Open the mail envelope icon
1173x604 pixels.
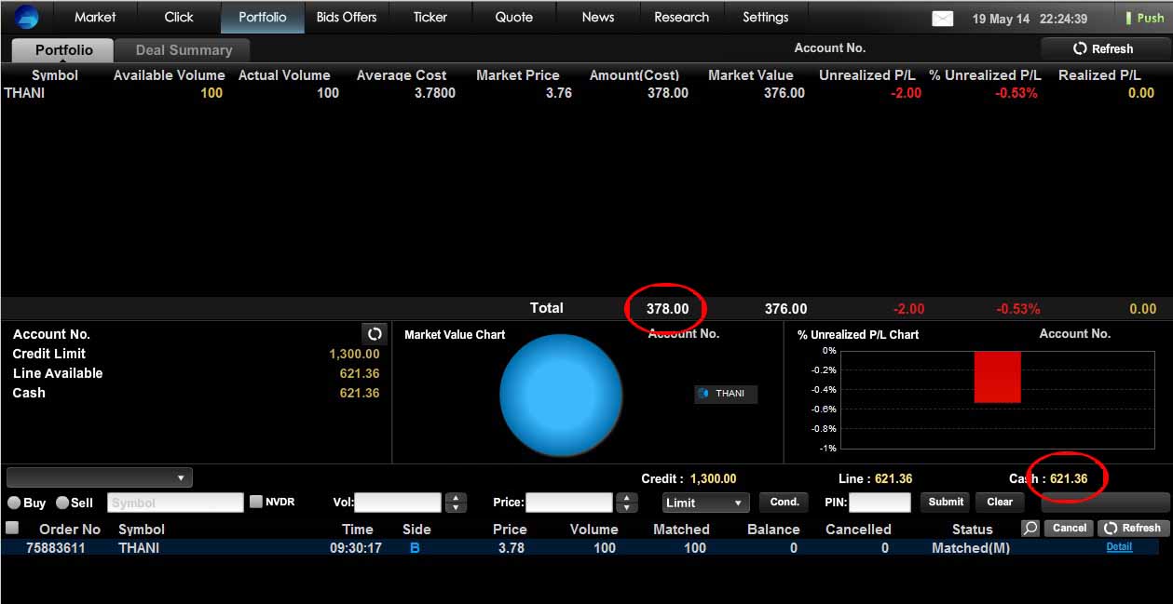pyautogui.click(x=943, y=18)
